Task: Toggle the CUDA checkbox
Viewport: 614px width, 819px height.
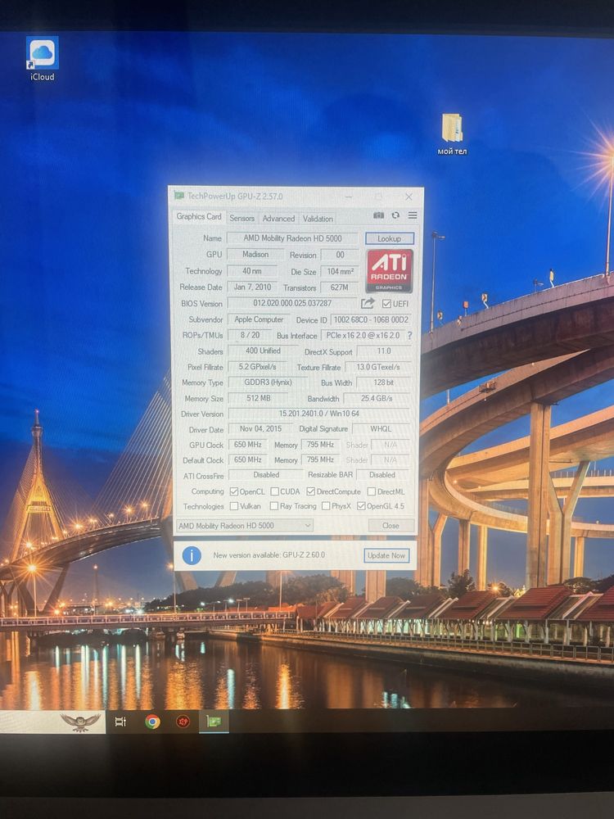Action: [x=274, y=491]
